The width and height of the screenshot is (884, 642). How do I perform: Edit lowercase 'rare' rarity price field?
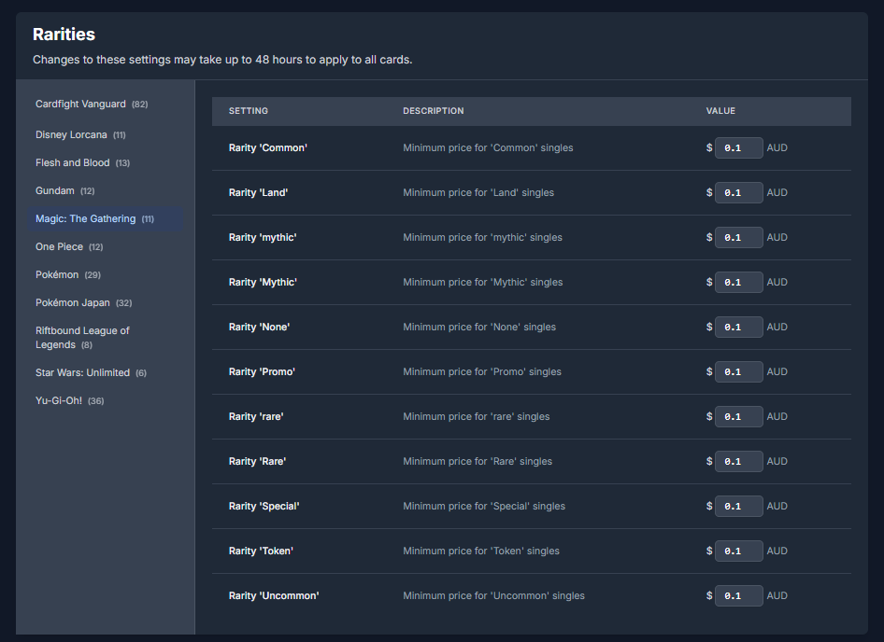tap(738, 417)
